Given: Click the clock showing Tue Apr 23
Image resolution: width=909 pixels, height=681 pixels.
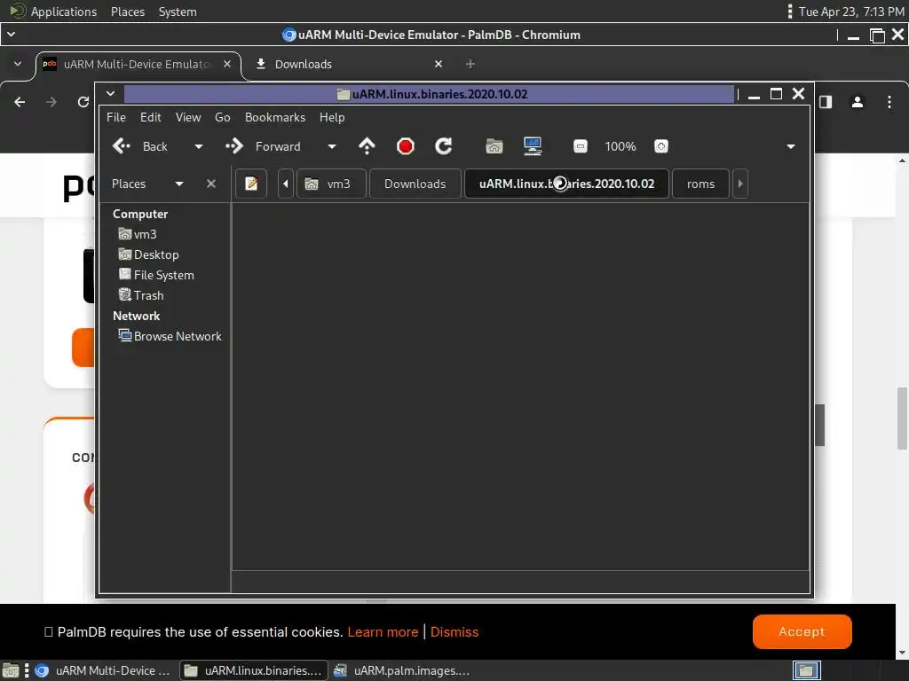Looking at the screenshot, I should click(x=851, y=12).
